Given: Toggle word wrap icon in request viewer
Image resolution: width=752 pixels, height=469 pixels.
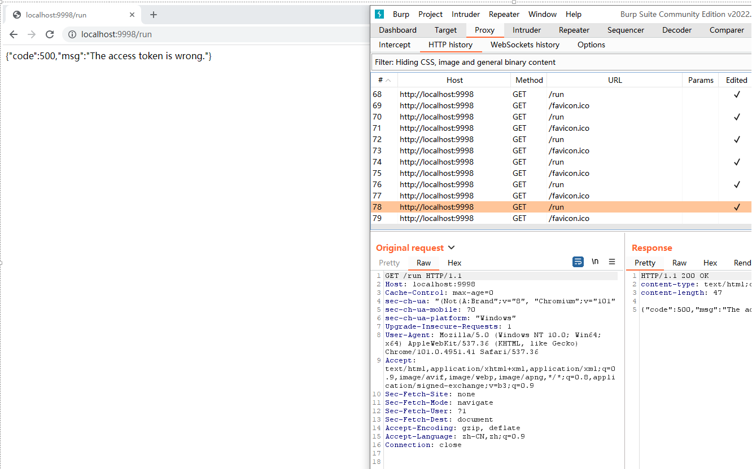Looking at the screenshot, I should click(x=578, y=262).
